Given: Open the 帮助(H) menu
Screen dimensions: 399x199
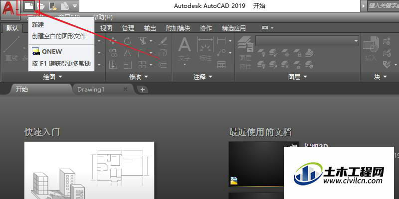Looking at the screenshot, I should (x=103, y=17).
